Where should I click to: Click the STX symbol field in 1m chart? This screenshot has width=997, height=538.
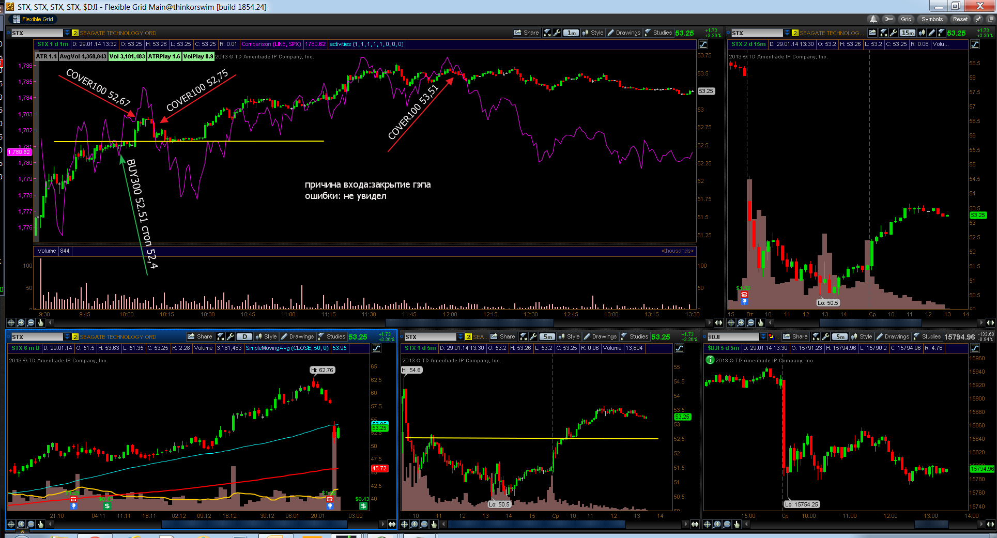[37, 33]
